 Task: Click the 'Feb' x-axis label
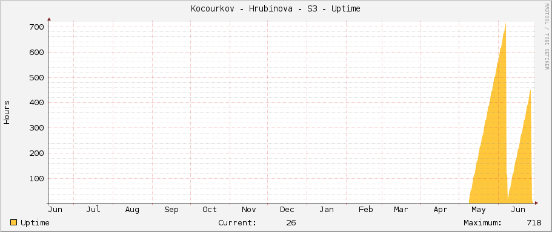pyautogui.click(x=366, y=210)
